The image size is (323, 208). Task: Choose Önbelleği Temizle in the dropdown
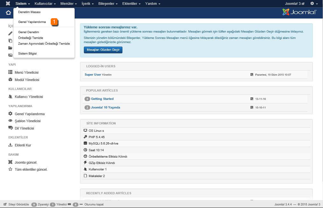31,38
